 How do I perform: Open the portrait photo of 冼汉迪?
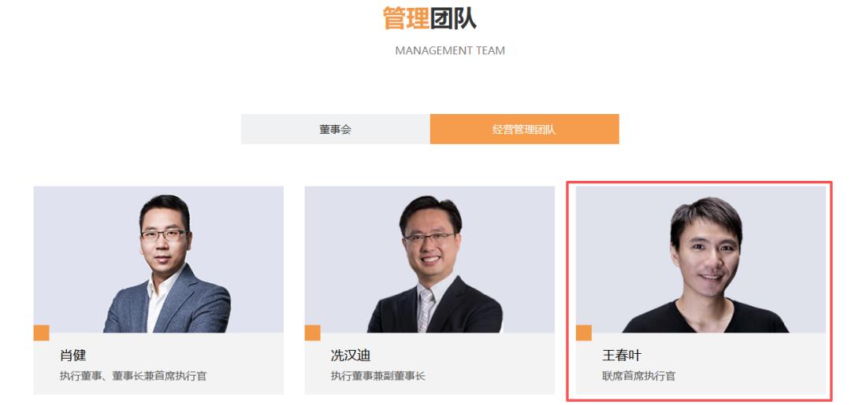point(429,260)
